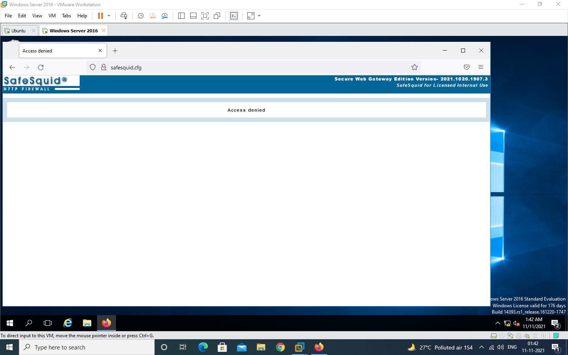Viewport: 568px width, 355px height.
Task: Open Google Chrome from host taskbar
Action: pos(280,347)
